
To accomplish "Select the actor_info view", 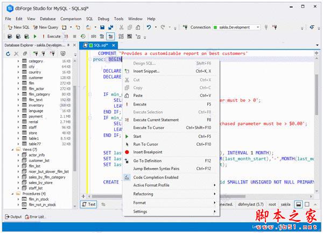I will click(x=37, y=155).
